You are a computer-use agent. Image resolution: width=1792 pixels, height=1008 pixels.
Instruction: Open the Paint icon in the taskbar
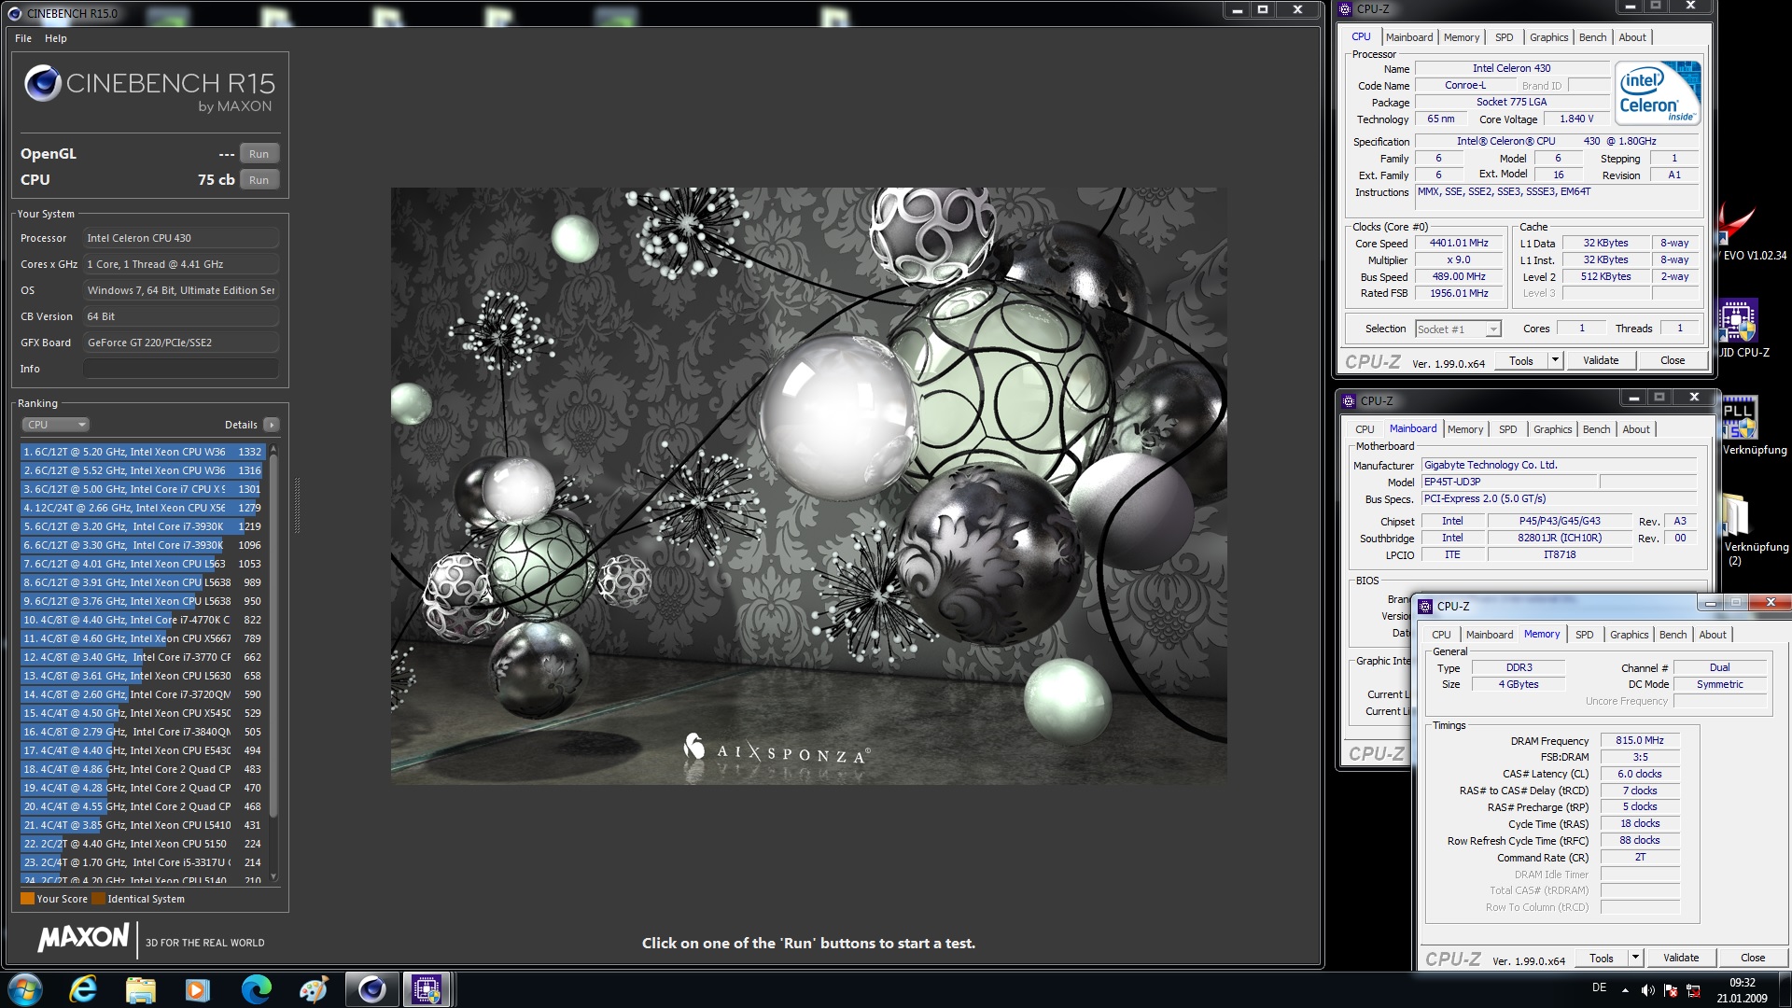pyautogui.click(x=314, y=989)
